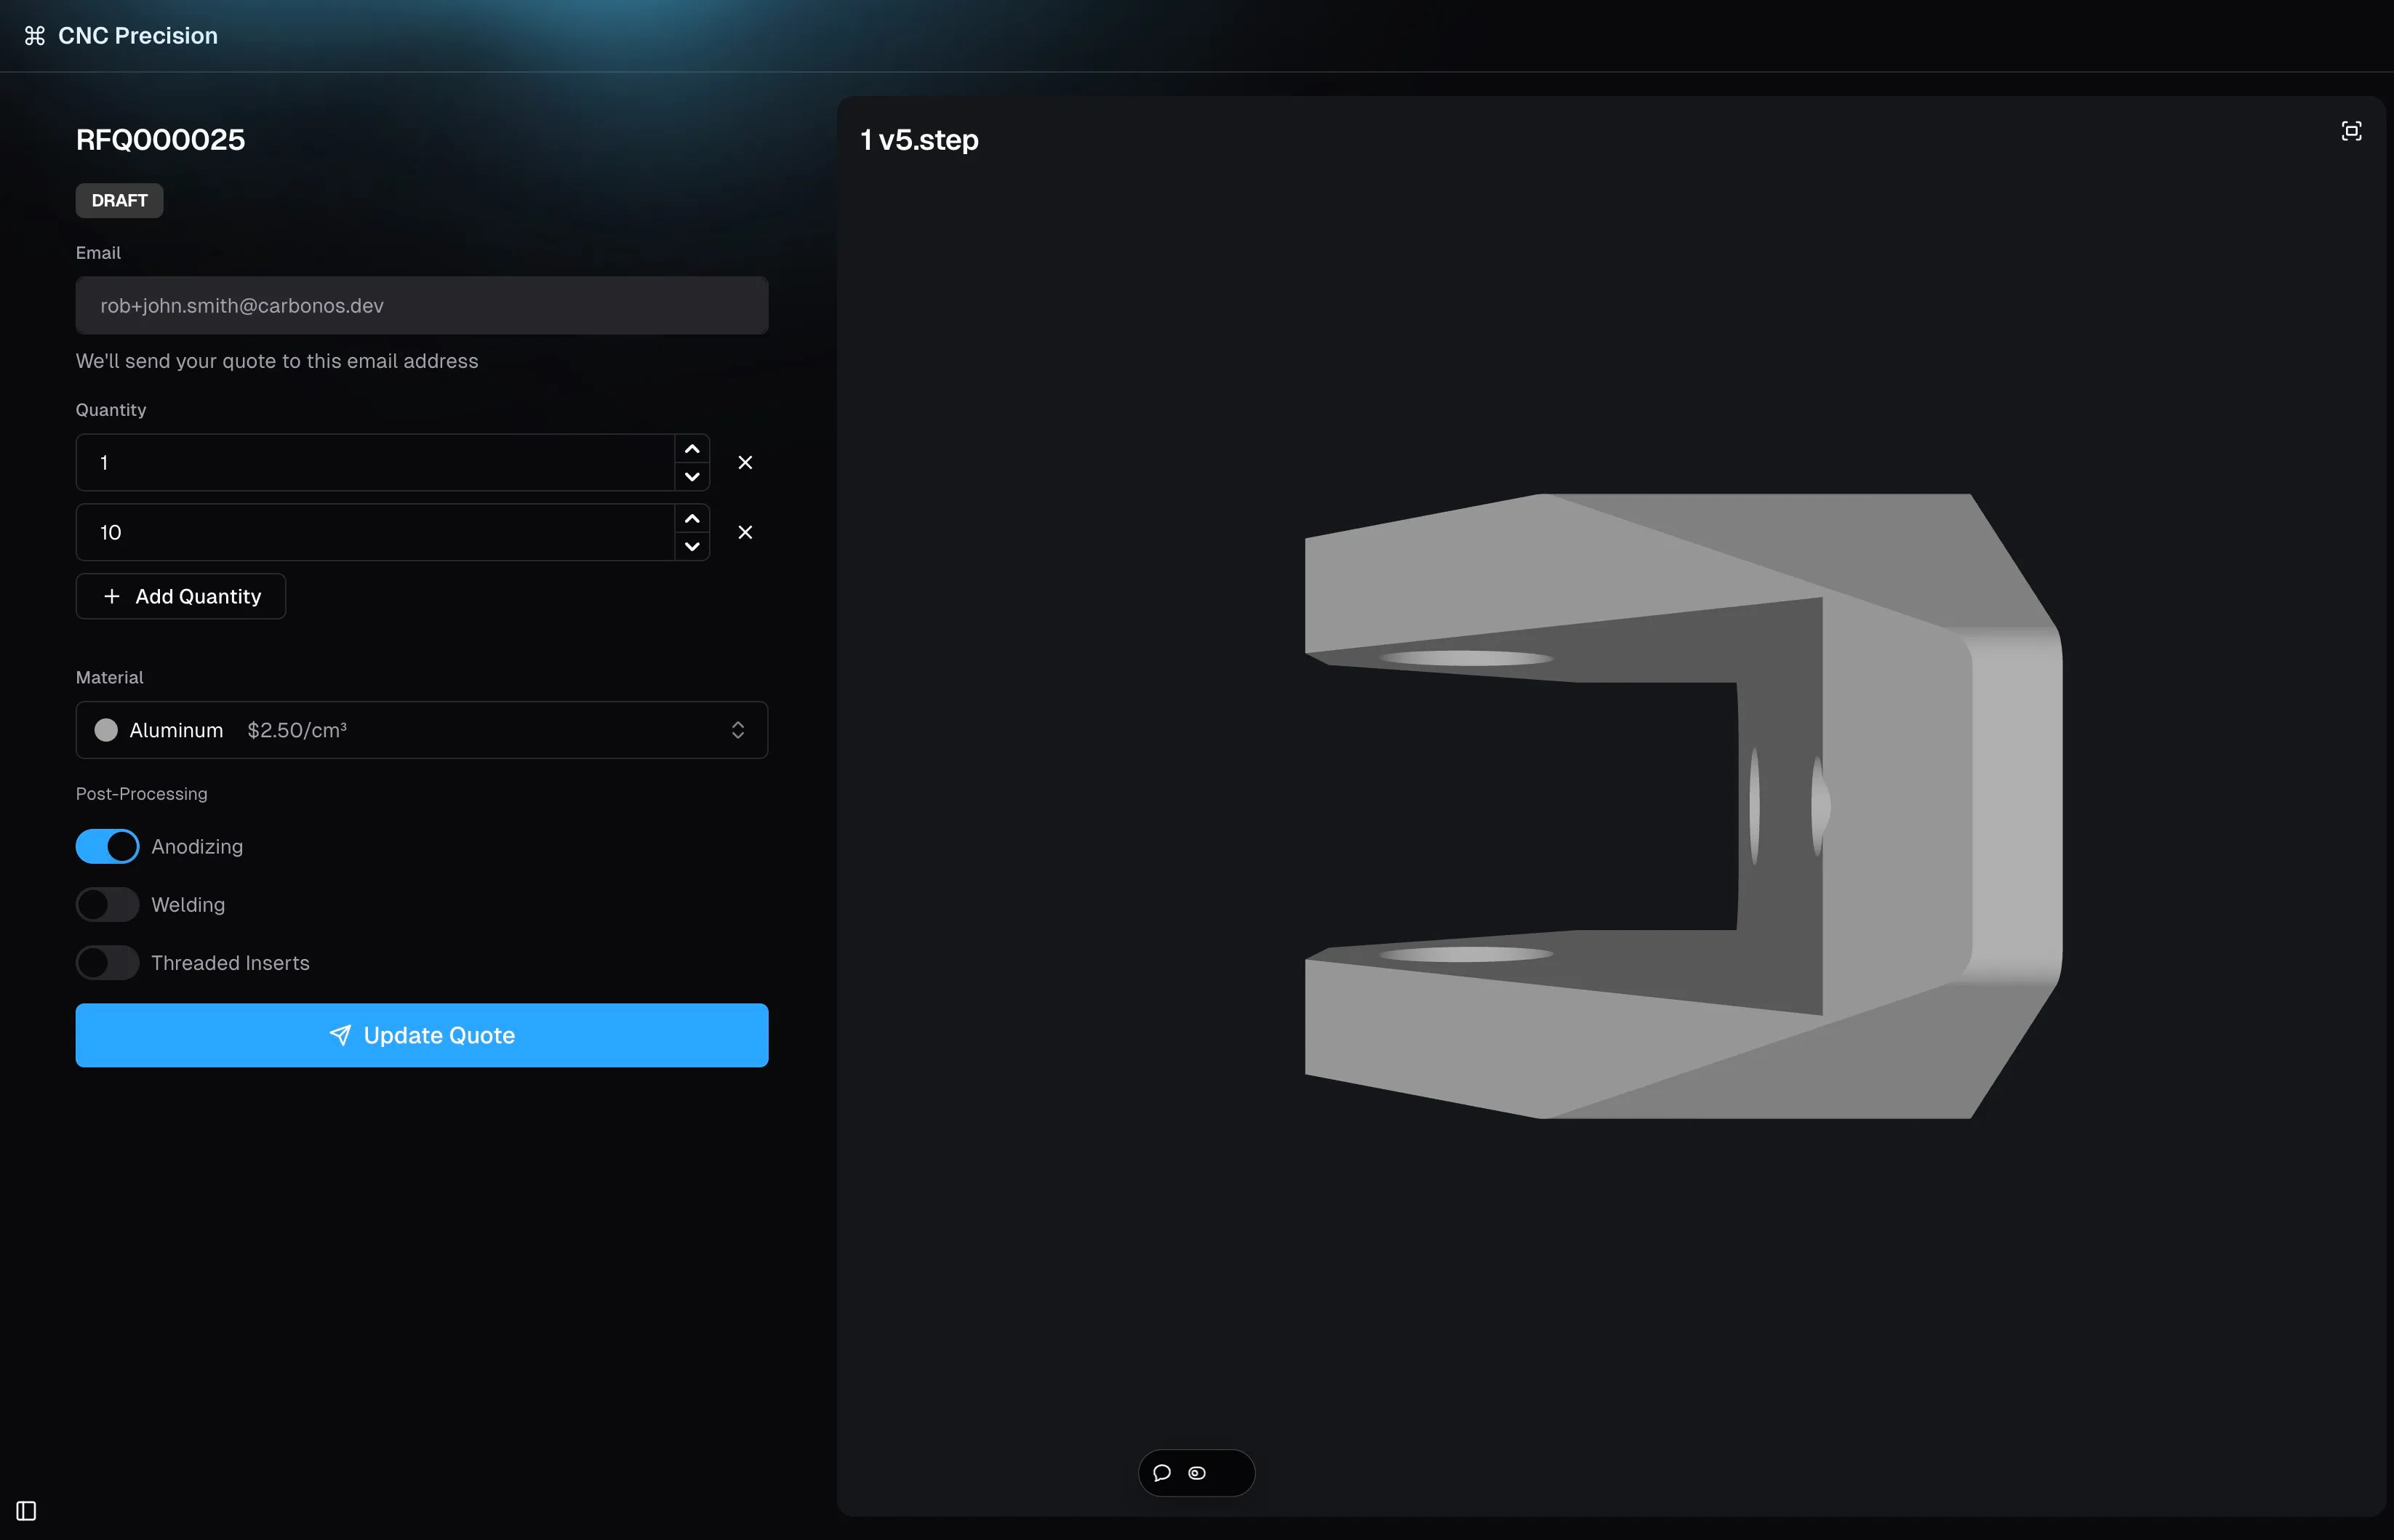The width and height of the screenshot is (2394, 1540).
Task: Click the Threaded Inserts label text
Action: pyautogui.click(x=230, y=962)
